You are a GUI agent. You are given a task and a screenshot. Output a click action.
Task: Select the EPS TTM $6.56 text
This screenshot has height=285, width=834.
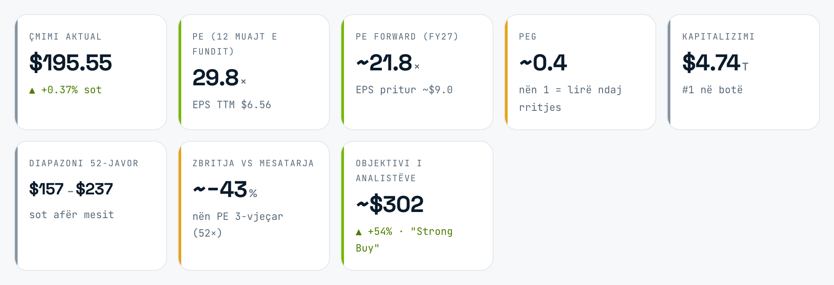(232, 105)
